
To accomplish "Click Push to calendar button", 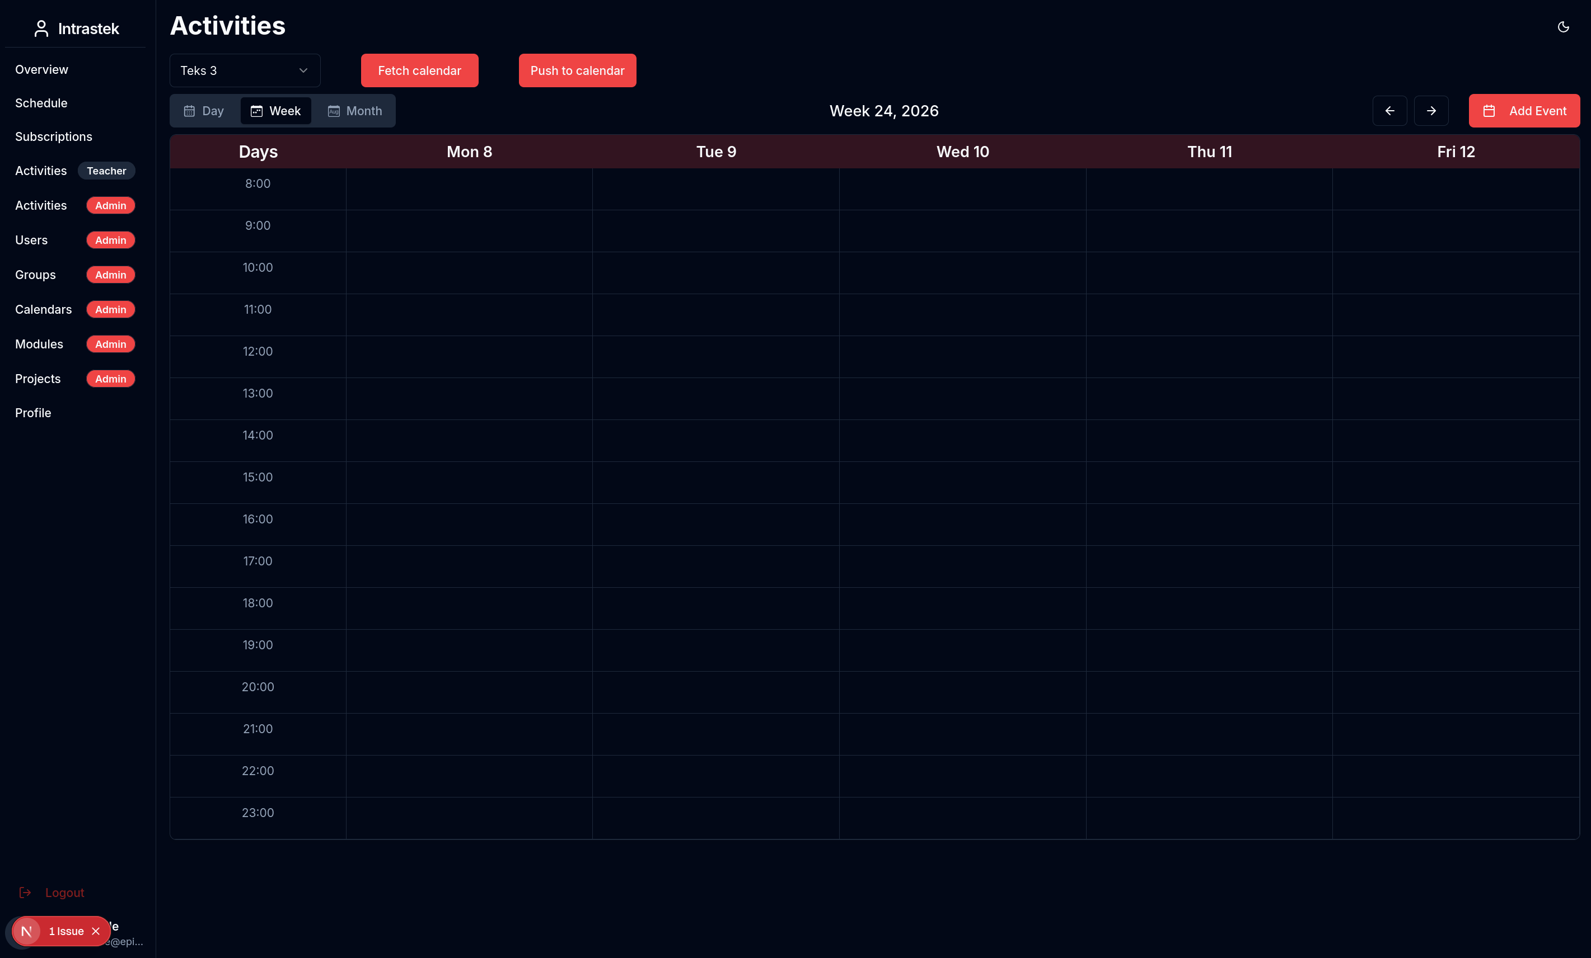I will [x=577, y=70].
